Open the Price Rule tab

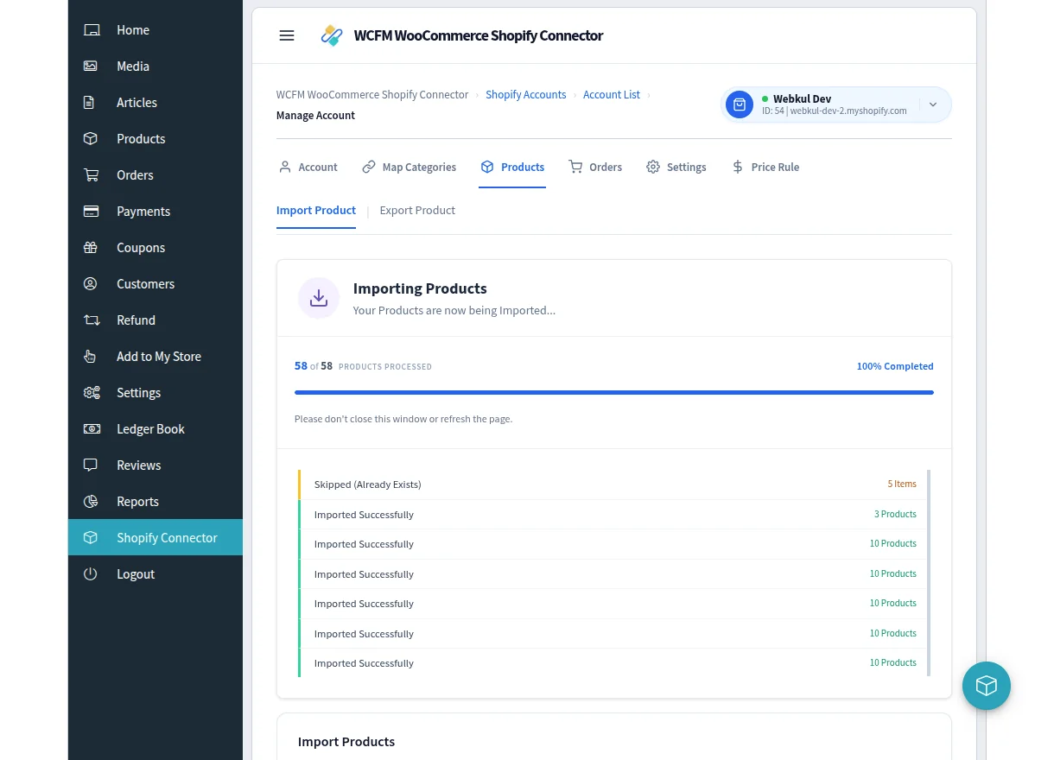[765, 167]
